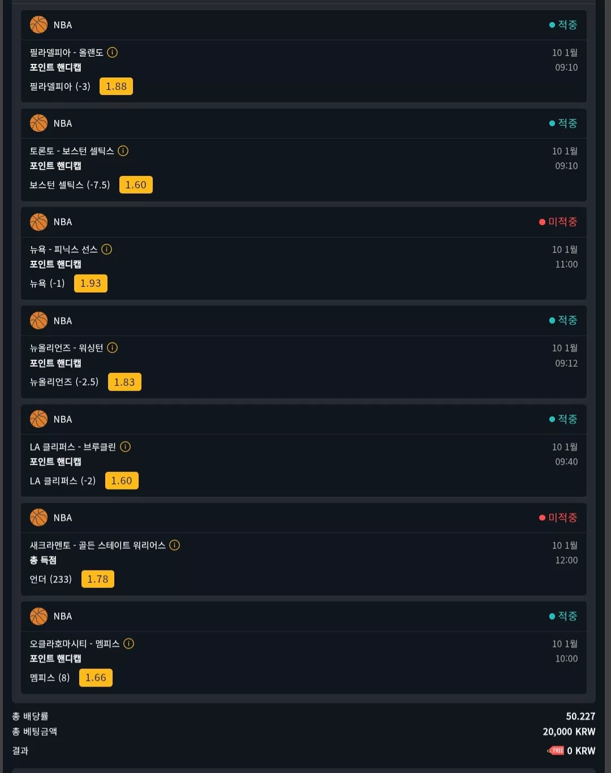Tap the 1.66 odds for 멤피스 (8)
Viewport: 611px width, 773px height.
coord(96,678)
